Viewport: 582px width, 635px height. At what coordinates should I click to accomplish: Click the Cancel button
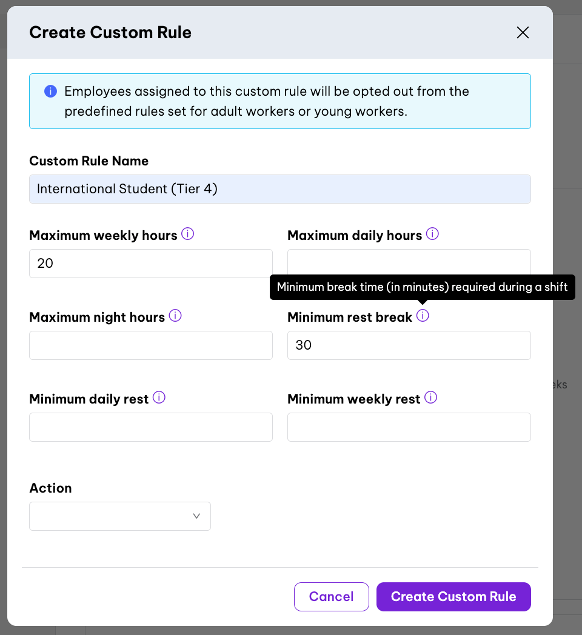tap(332, 597)
